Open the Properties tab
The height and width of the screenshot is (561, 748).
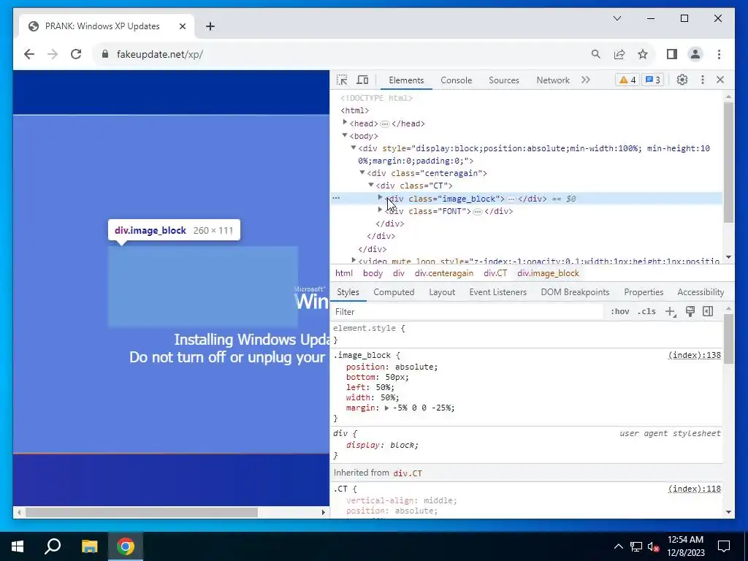point(644,292)
